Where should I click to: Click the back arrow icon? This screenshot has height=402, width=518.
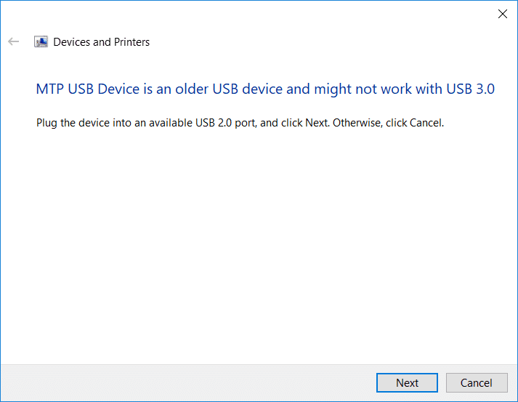click(13, 42)
